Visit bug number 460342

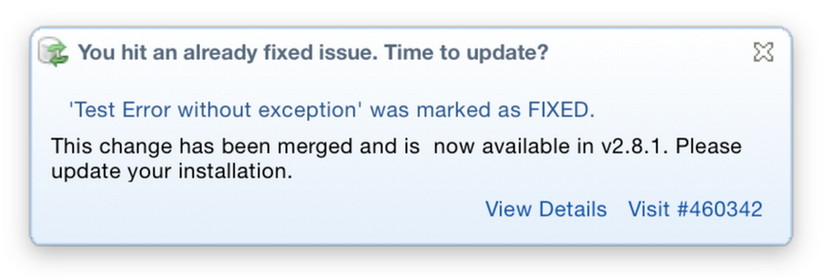[695, 209]
